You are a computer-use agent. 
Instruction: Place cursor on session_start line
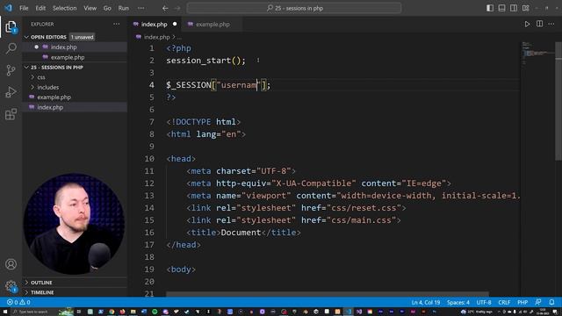205,61
